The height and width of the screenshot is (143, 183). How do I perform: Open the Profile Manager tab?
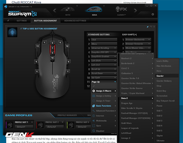(67, 115)
